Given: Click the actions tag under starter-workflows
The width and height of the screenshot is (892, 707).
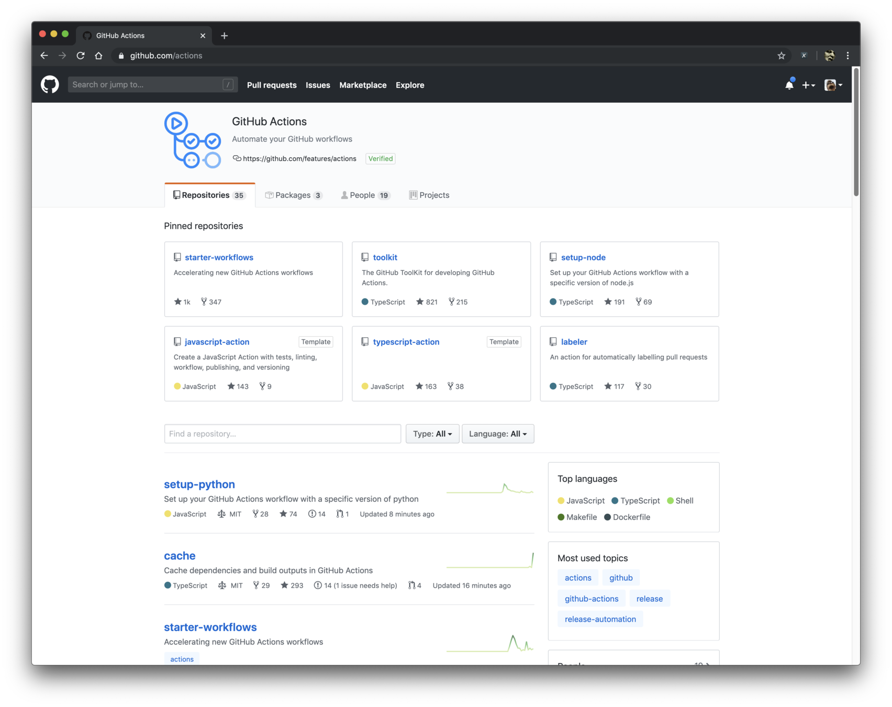Looking at the screenshot, I should point(182,659).
